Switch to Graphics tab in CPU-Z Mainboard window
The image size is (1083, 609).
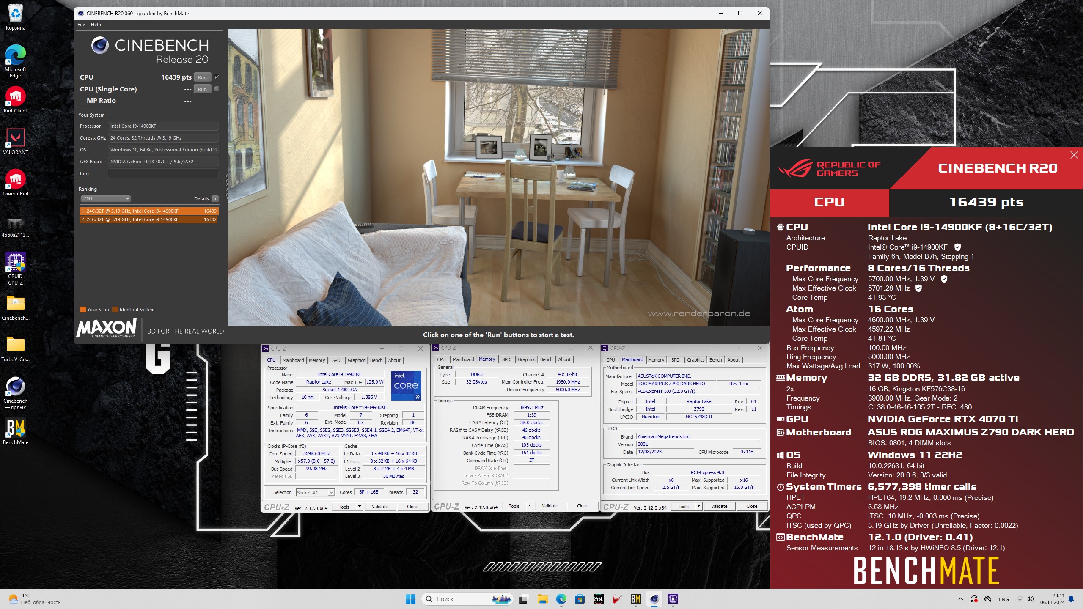click(x=695, y=360)
